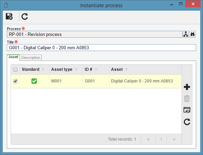Click the save and exit disk icon
The width and height of the screenshot is (203, 155).
(9, 16)
